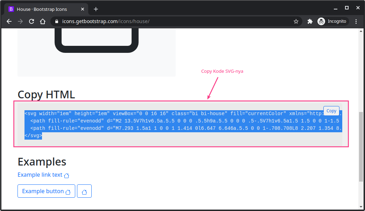The height and width of the screenshot is (211, 365).
Task: Click the address bar URL field
Action: (x=175, y=21)
